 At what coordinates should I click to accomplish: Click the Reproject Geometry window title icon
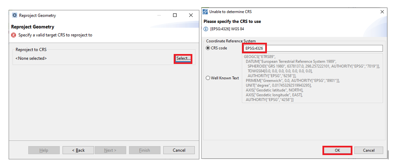click(15, 15)
